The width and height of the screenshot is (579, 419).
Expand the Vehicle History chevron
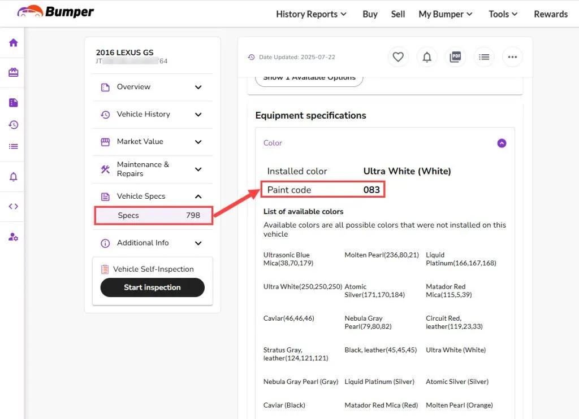pyautogui.click(x=198, y=115)
